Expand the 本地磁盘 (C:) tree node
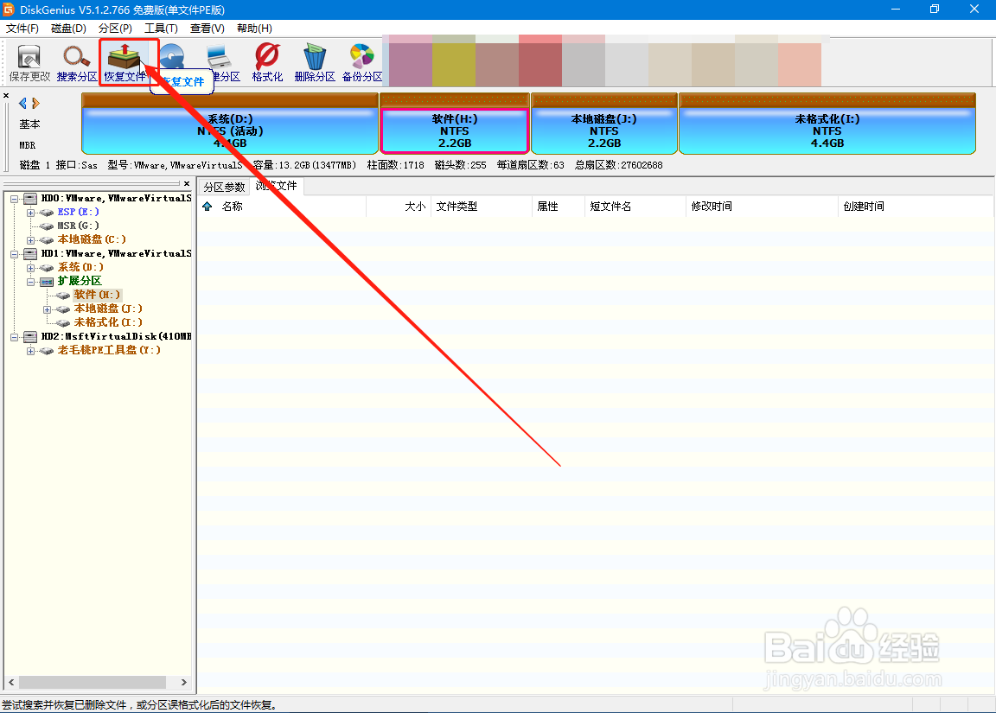The height and width of the screenshot is (713, 996). pos(30,240)
